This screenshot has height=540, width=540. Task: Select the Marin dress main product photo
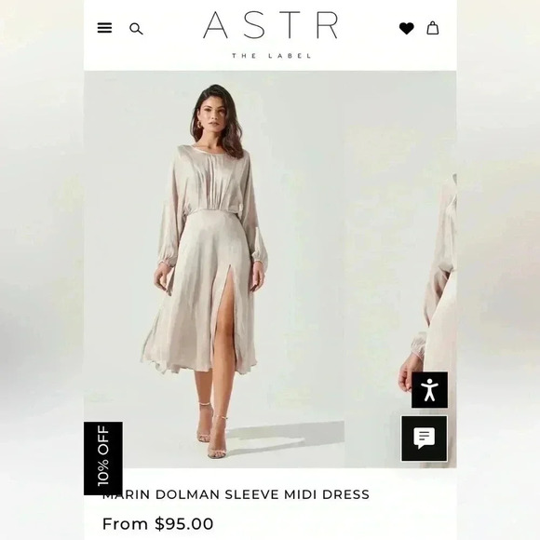click(x=213, y=269)
